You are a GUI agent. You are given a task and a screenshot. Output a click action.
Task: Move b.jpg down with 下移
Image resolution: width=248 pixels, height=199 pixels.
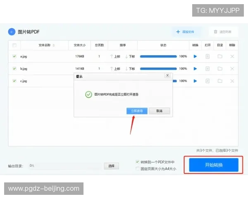pos(130,68)
